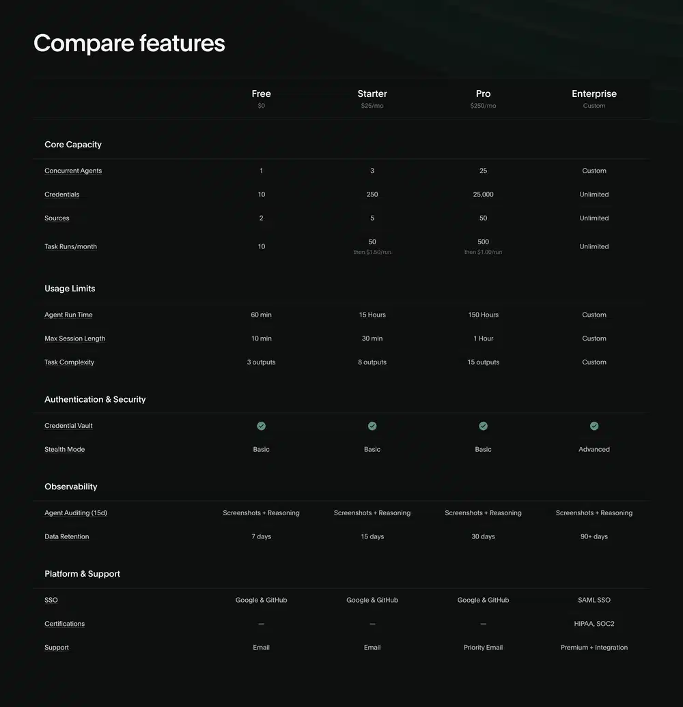Click Enterprise Screenshots + Reasoning auditing value

coord(594,513)
